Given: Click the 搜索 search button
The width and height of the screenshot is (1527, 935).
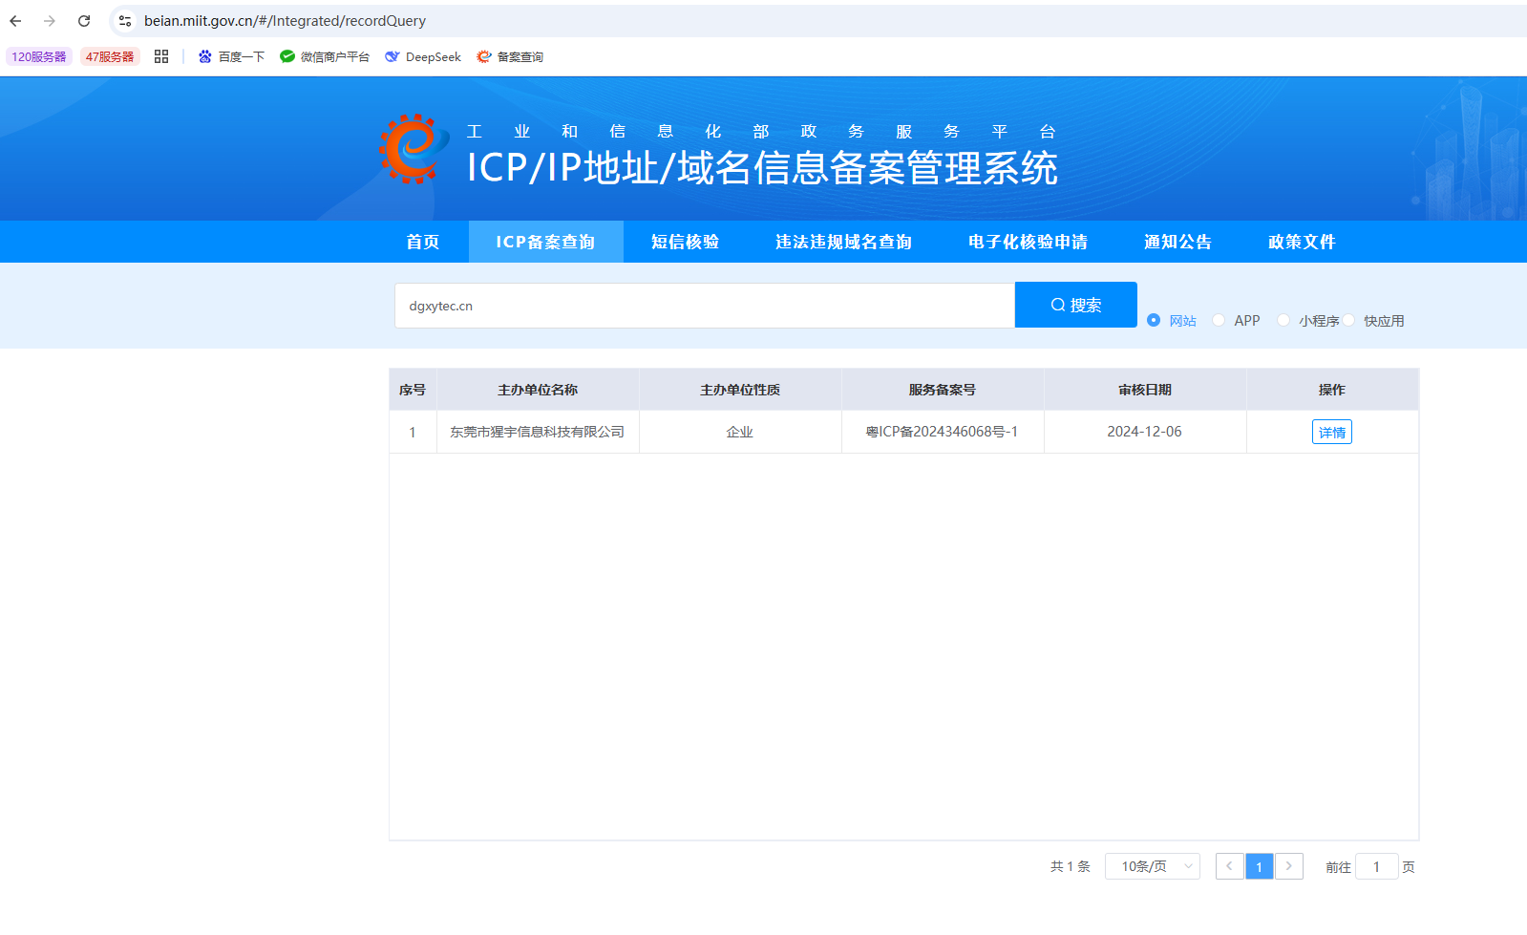Looking at the screenshot, I should point(1076,305).
